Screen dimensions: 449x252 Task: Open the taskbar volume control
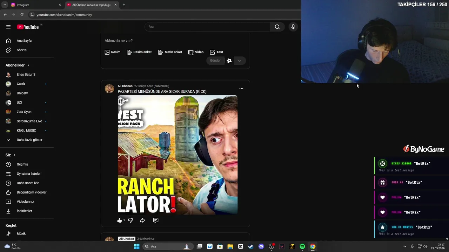click(x=425, y=246)
